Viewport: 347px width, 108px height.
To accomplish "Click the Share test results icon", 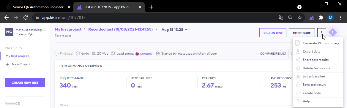I will (298, 60).
